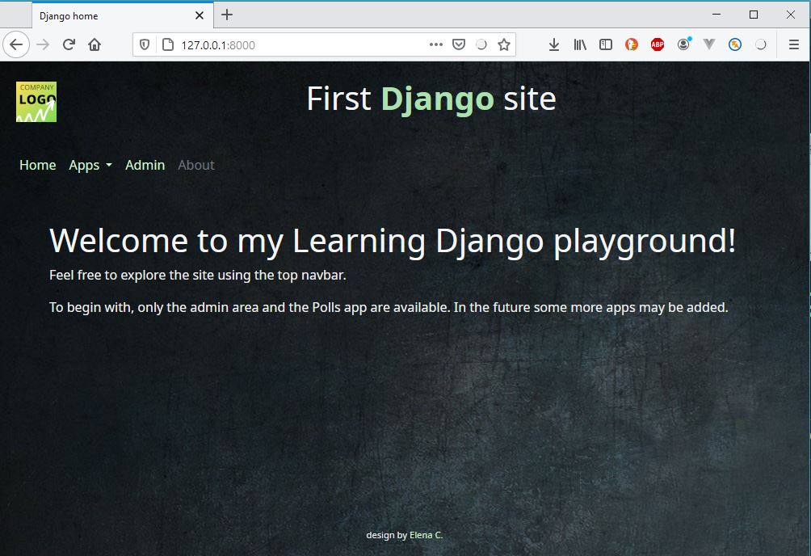Click the browser forward arrow

click(43, 44)
